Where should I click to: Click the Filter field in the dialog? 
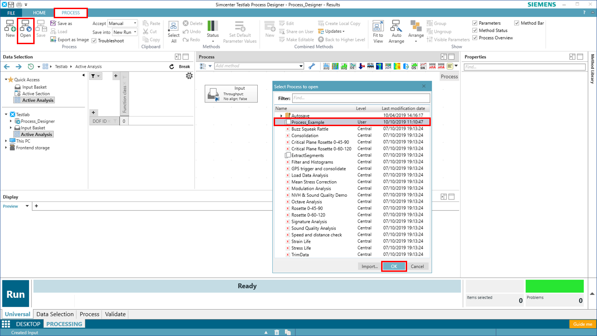(x=361, y=98)
